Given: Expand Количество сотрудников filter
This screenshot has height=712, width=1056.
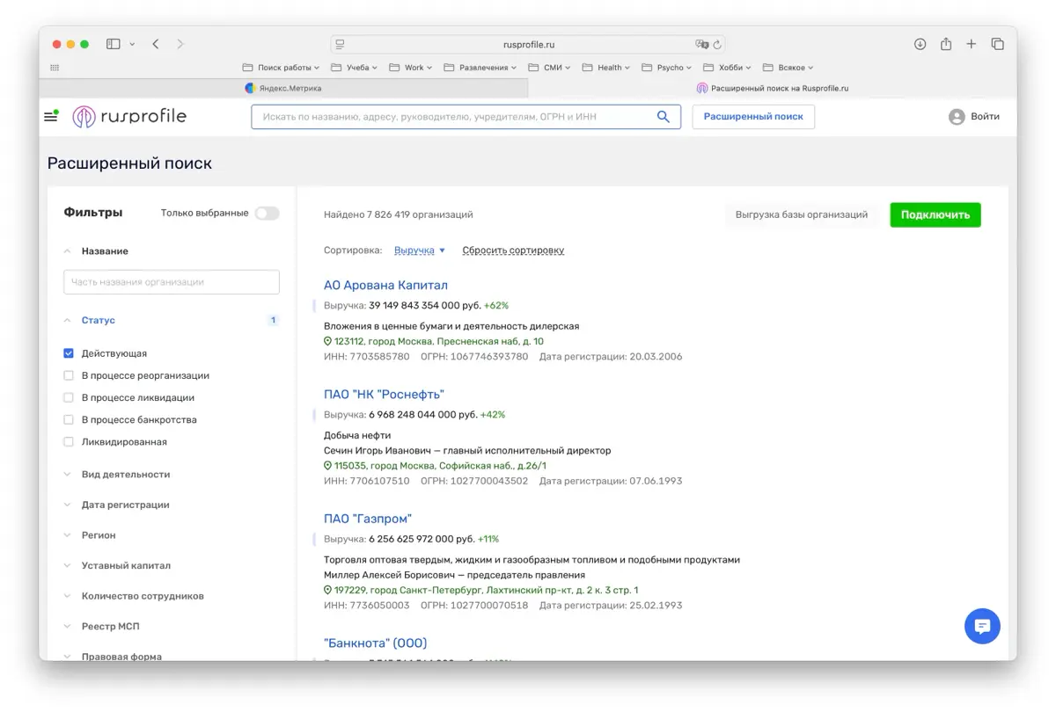Looking at the screenshot, I should tap(134, 596).
